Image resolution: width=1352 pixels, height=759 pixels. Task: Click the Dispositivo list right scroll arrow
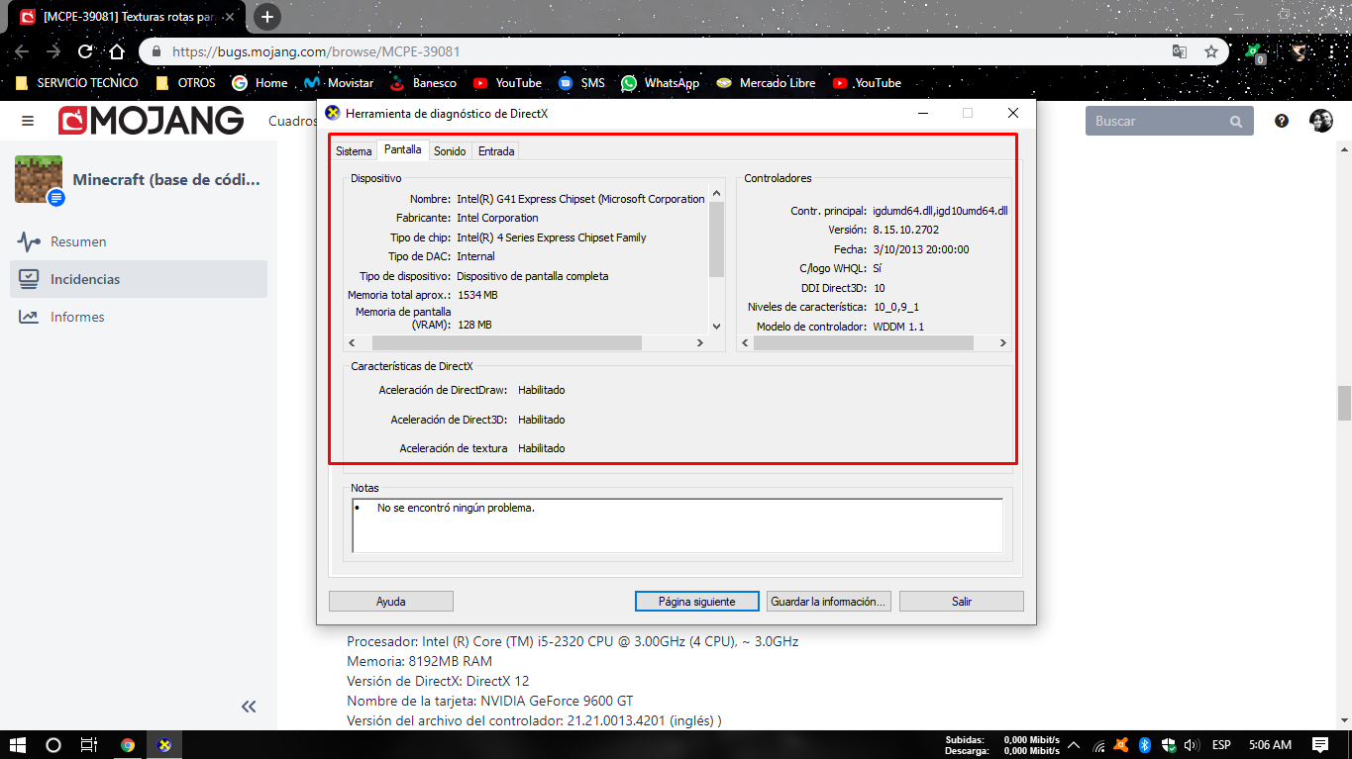click(x=699, y=342)
